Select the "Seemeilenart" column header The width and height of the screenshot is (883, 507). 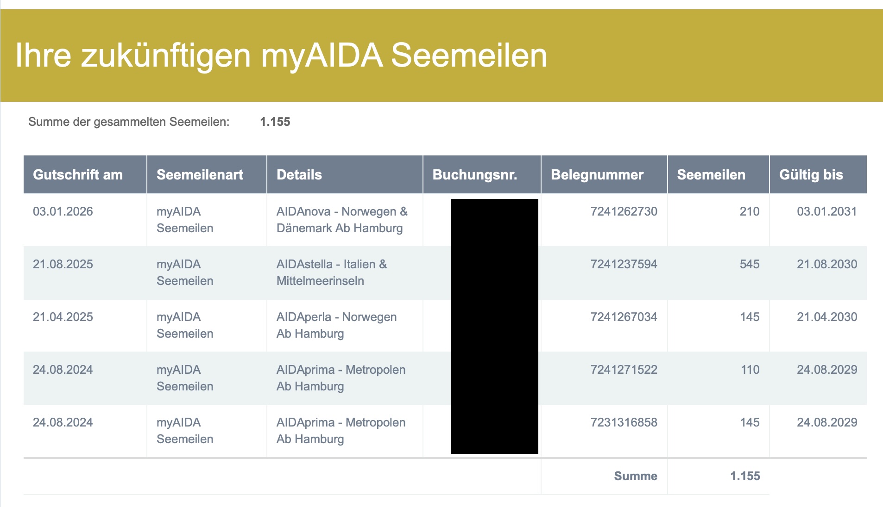point(200,175)
